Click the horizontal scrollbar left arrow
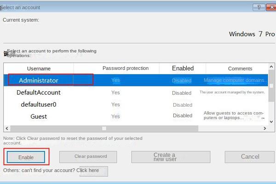Image resolution: width=276 pixels, height=184 pixels. (7, 128)
